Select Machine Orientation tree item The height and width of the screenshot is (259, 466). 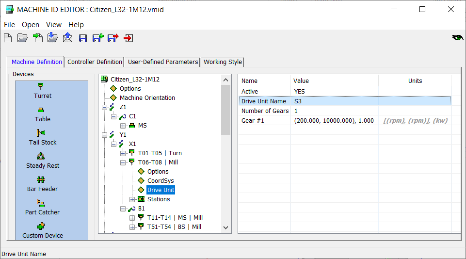147,98
